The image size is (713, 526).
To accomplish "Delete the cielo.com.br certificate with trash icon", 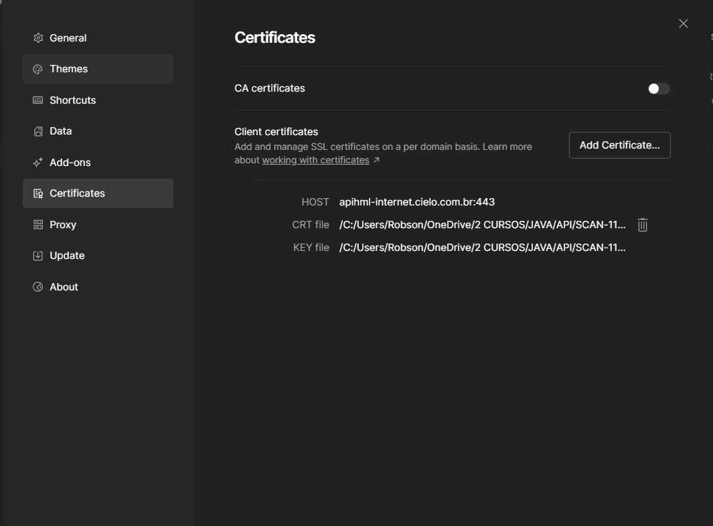I will coord(642,225).
